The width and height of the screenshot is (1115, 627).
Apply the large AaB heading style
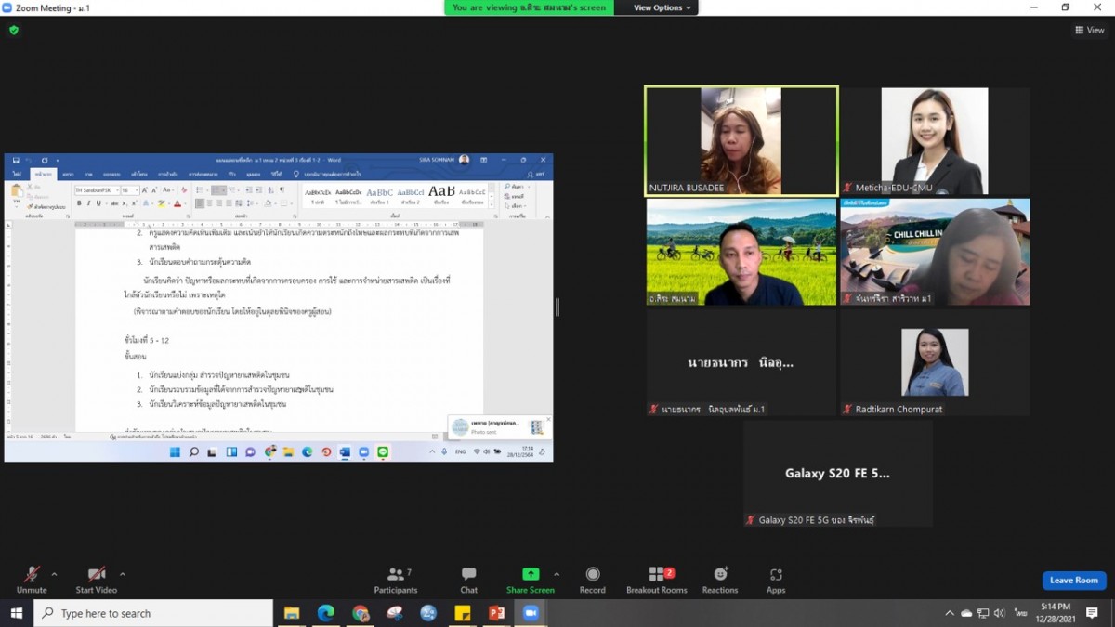440,195
